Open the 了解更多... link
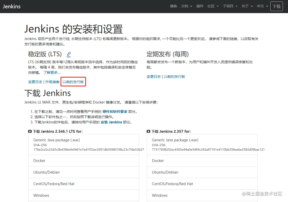 (x=52, y=73)
